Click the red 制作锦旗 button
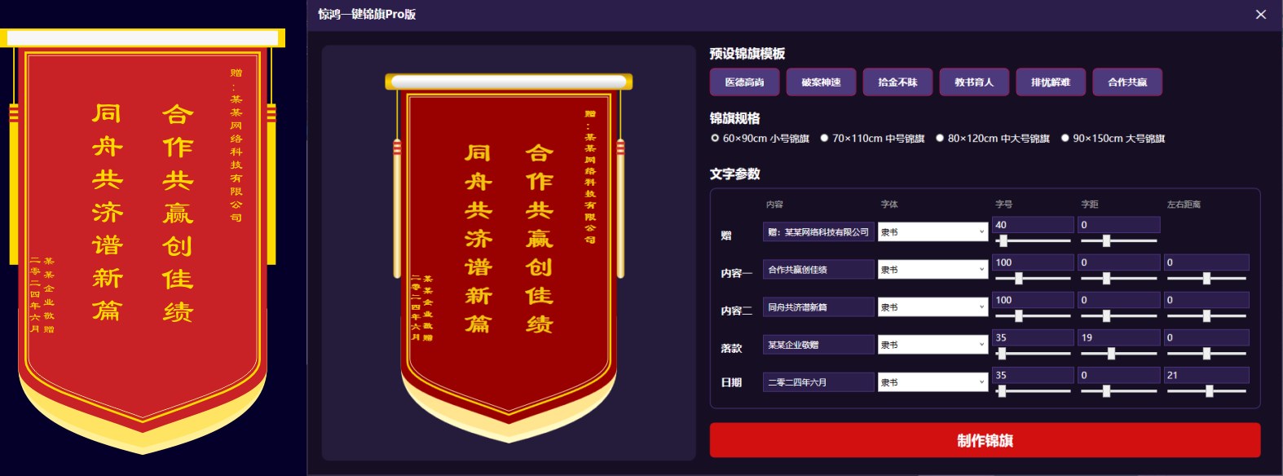The width and height of the screenshot is (1283, 476). click(x=985, y=441)
